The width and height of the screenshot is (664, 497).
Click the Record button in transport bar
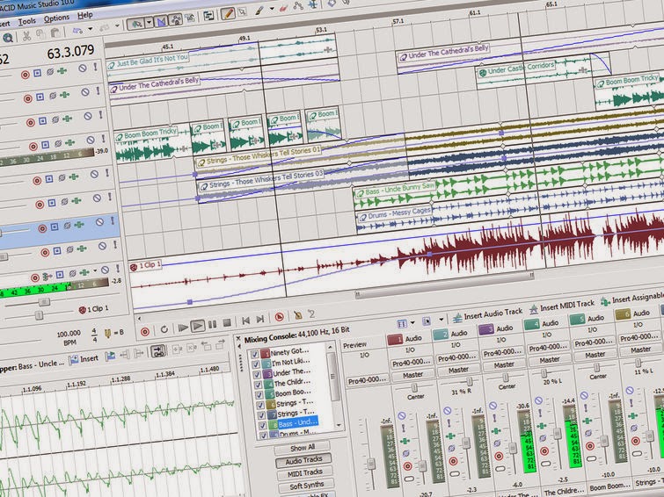click(x=145, y=332)
